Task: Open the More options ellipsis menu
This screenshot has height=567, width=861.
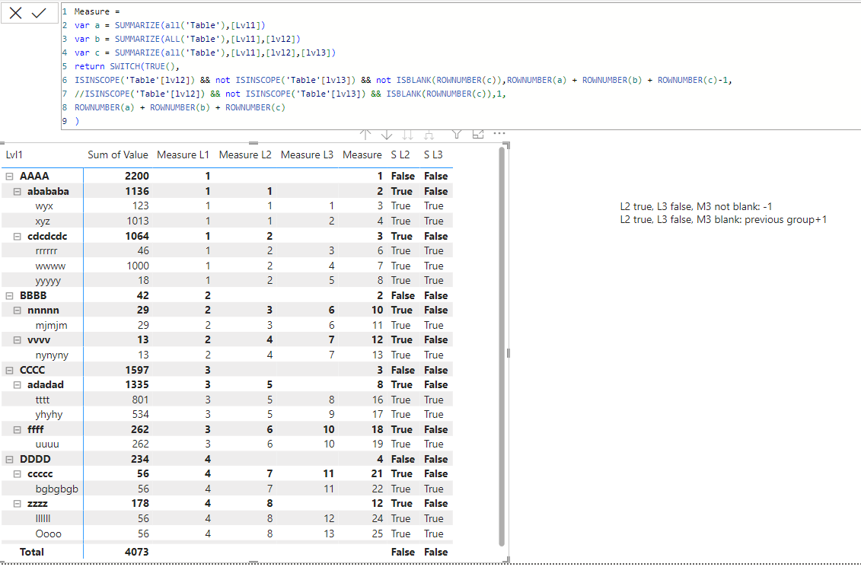Action: [499, 133]
